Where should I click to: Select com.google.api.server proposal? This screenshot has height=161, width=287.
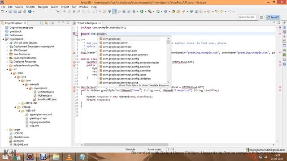click(115, 43)
